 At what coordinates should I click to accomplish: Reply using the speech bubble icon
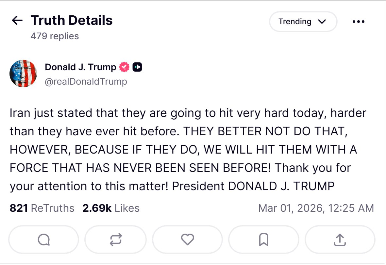tap(43, 240)
